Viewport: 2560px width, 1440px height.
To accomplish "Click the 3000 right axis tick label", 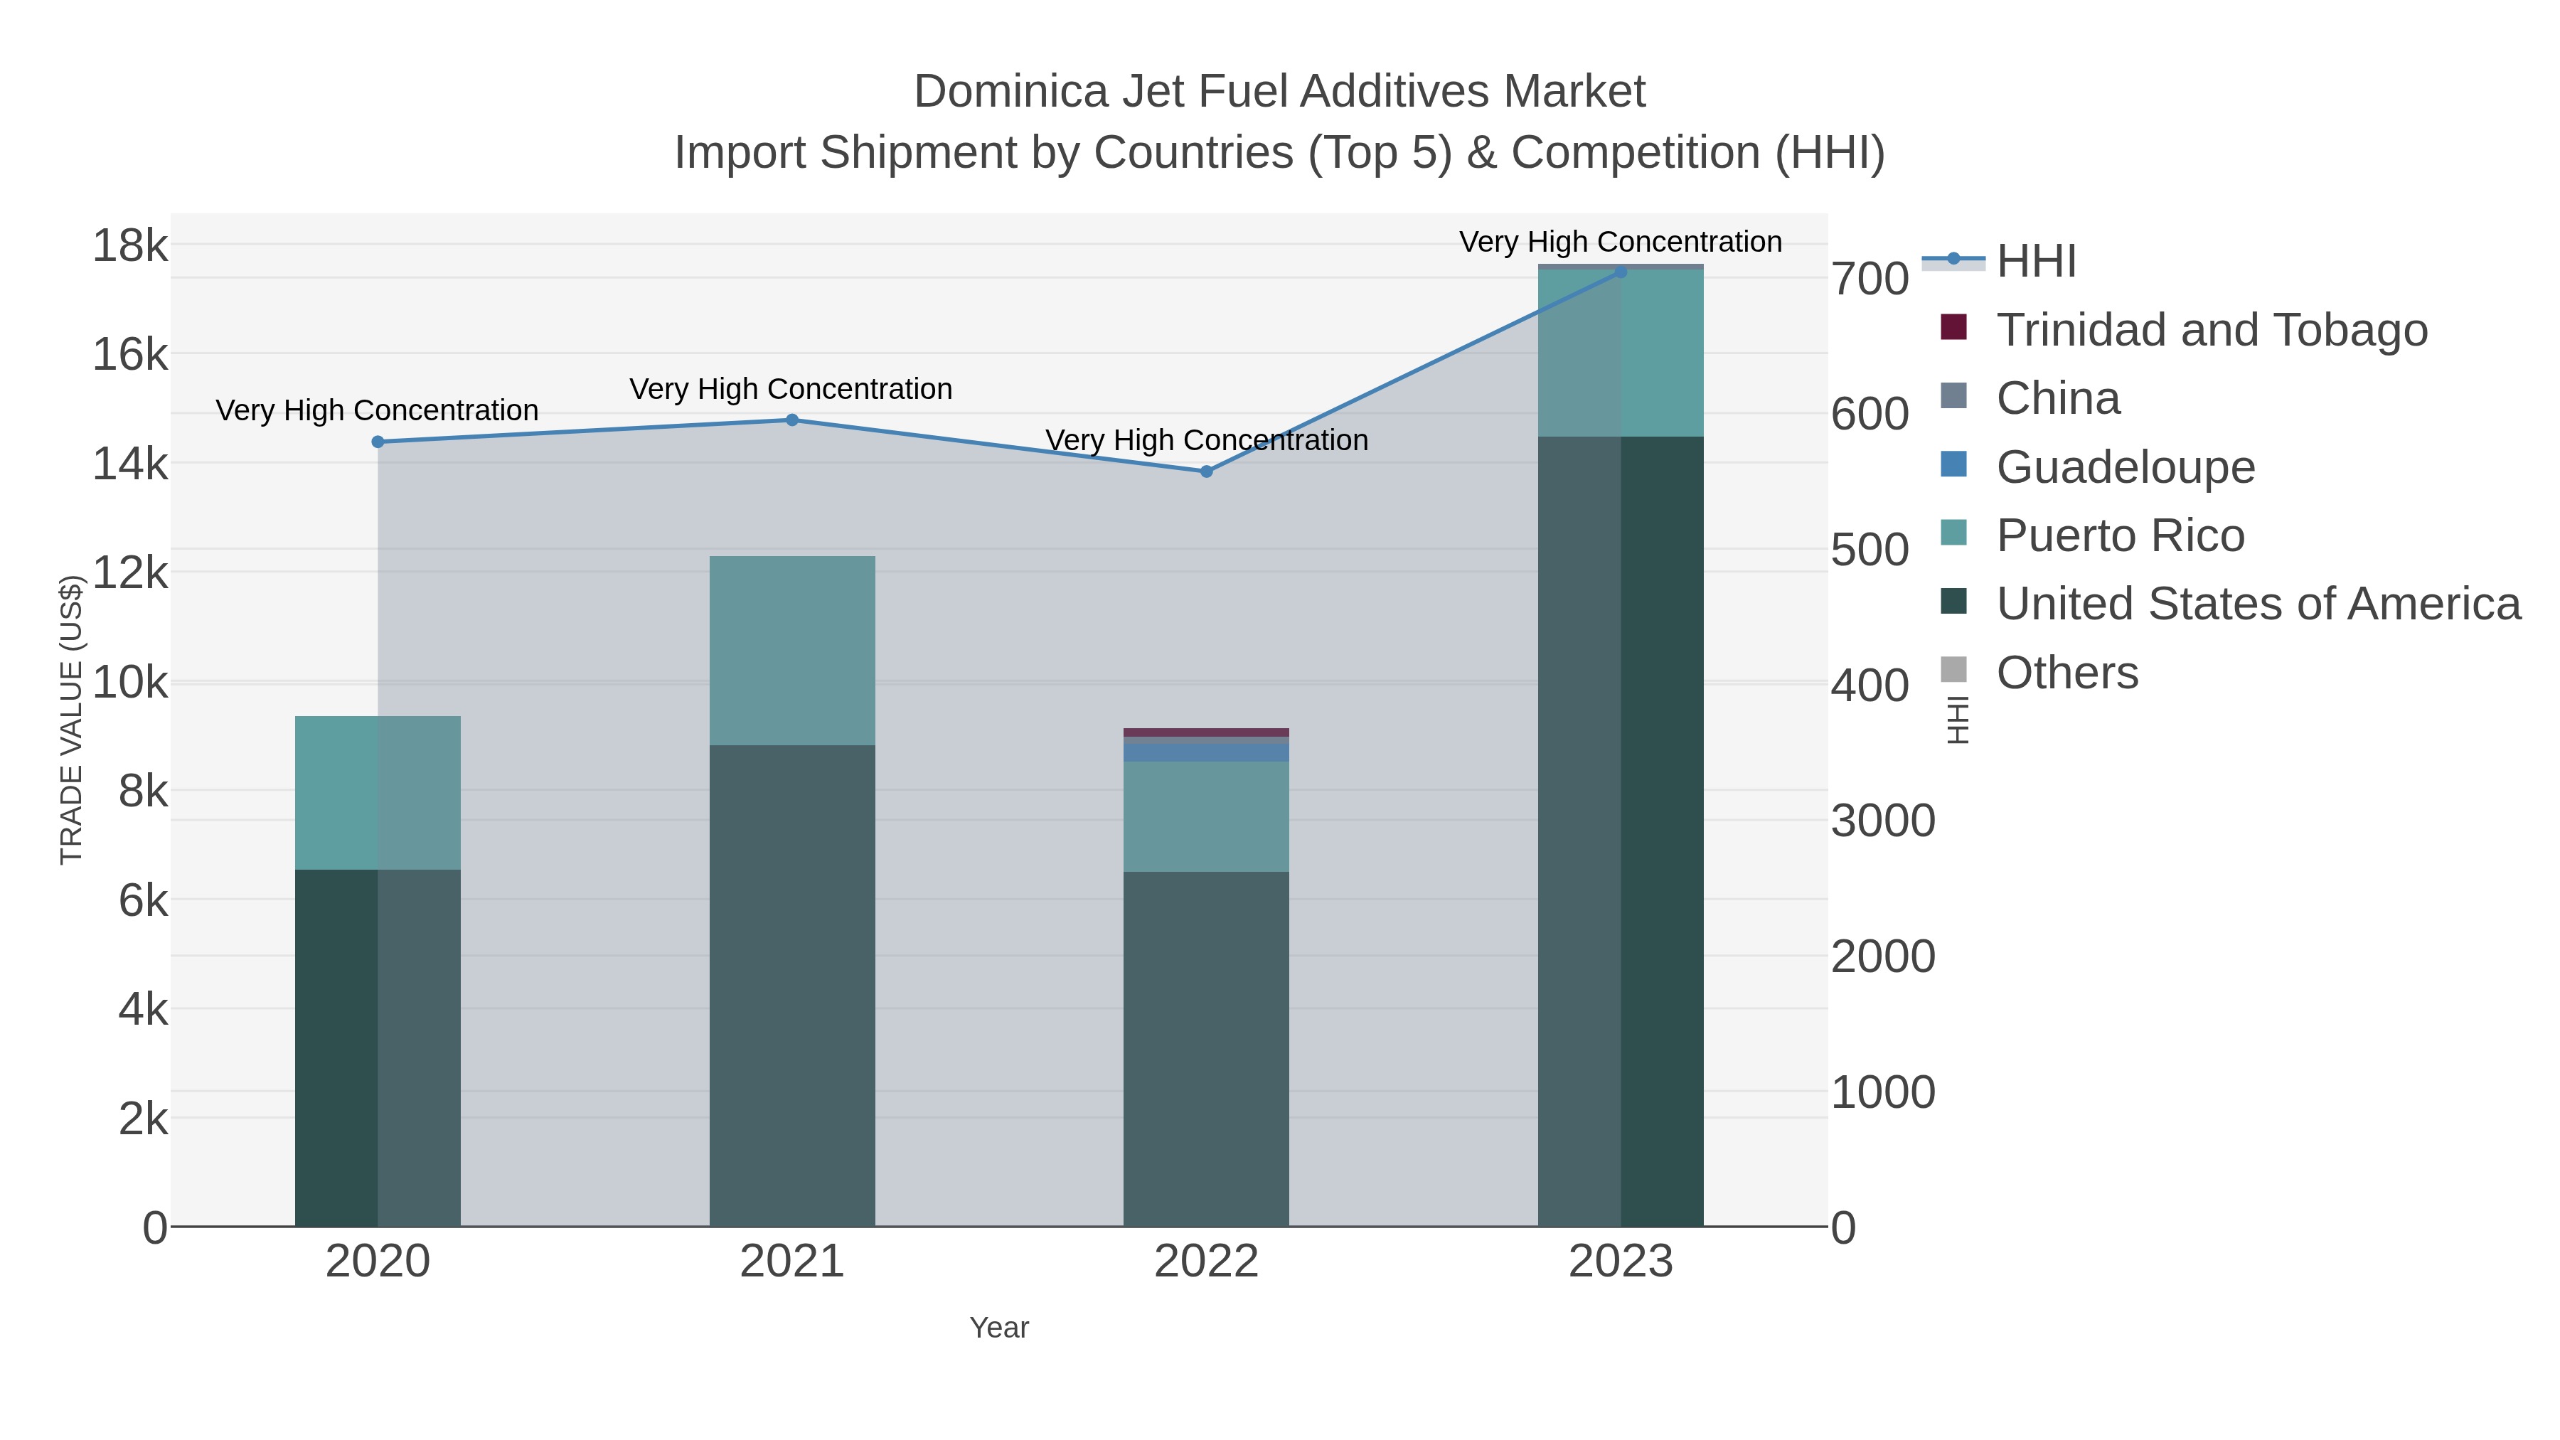I will pyautogui.click(x=1883, y=821).
